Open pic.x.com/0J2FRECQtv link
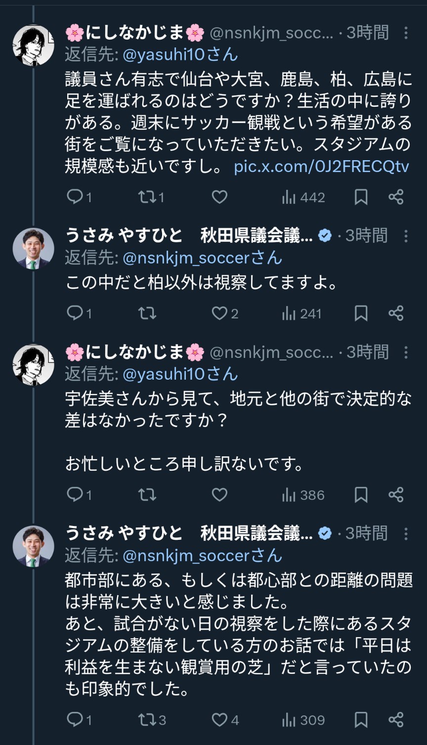The width and height of the screenshot is (427, 745). point(321,167)
